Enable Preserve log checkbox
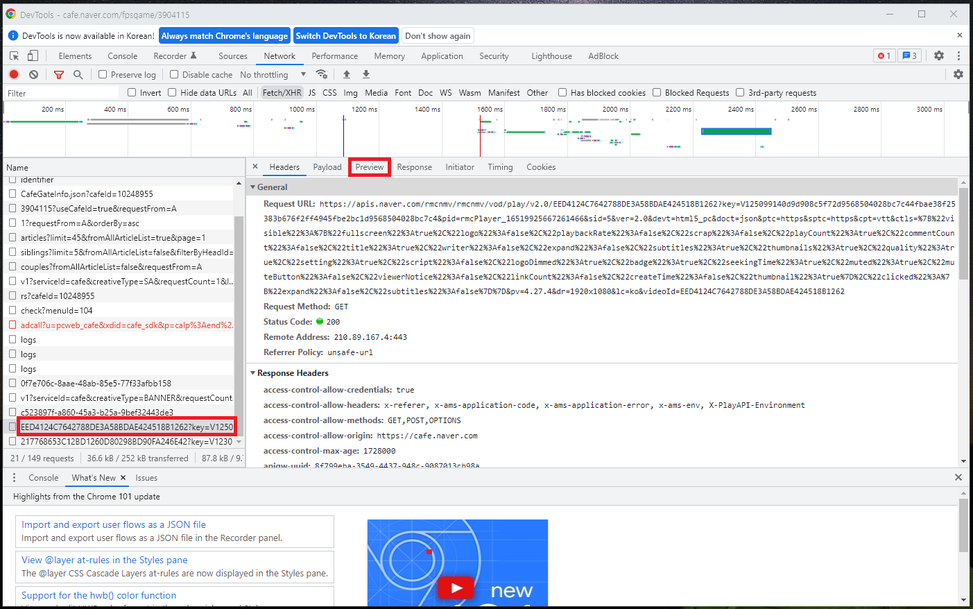The height and width of the screenshot is (609, 973). point(103,74)
